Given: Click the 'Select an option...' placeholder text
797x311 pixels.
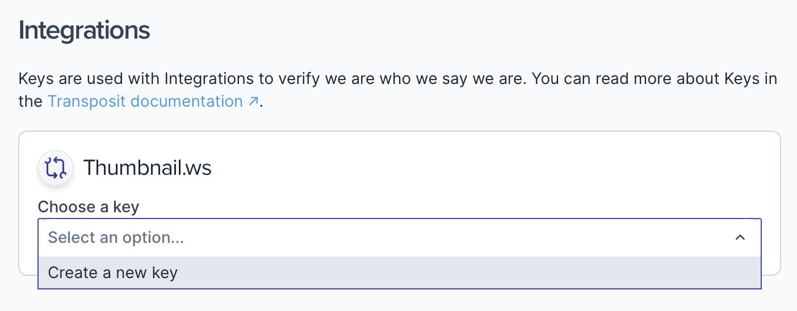Looking at the screenshot, I should (x=116, y=238).
